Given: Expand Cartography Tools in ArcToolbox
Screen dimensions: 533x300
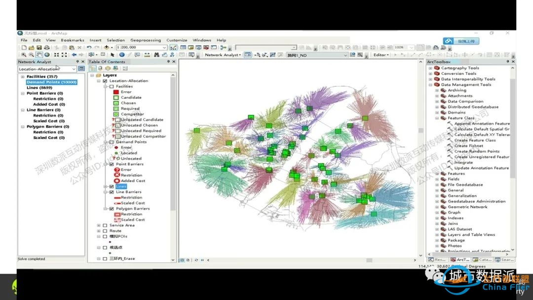Looking at the screenshot, I should click(x=430, y=68).
